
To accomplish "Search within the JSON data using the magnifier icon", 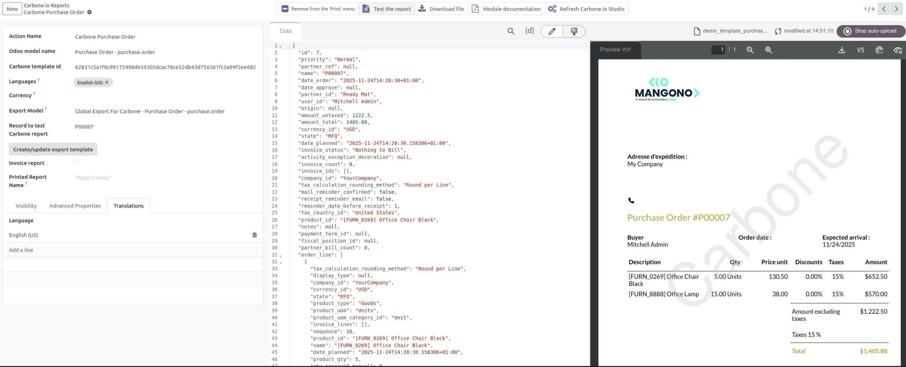I will [x=511, y=31].
